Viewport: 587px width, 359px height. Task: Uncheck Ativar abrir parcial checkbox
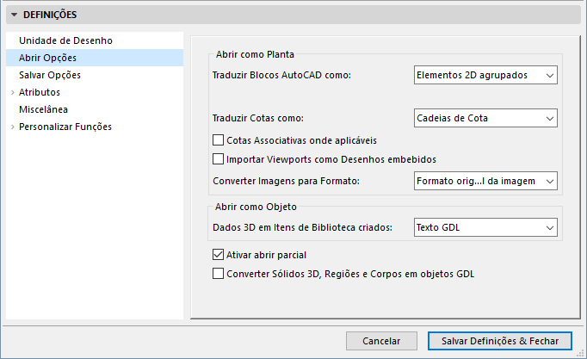(x=218, y=255)
